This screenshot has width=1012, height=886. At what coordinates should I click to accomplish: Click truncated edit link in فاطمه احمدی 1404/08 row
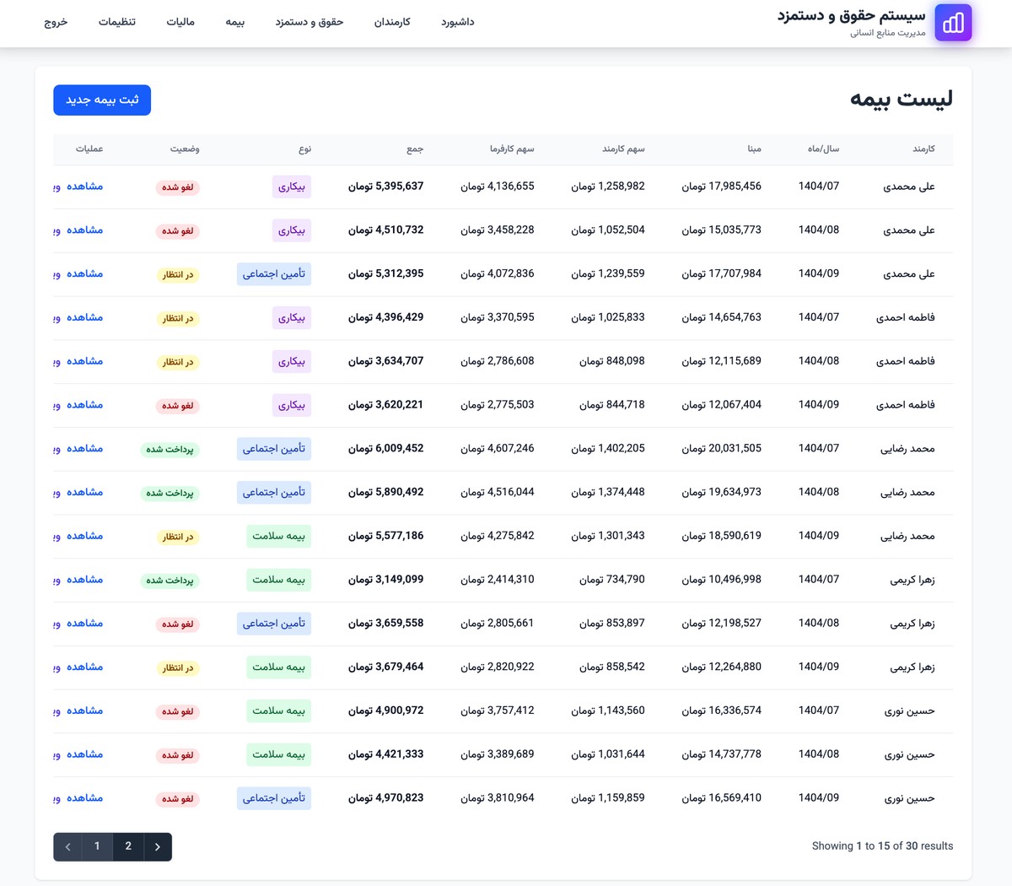click(57, 361)
